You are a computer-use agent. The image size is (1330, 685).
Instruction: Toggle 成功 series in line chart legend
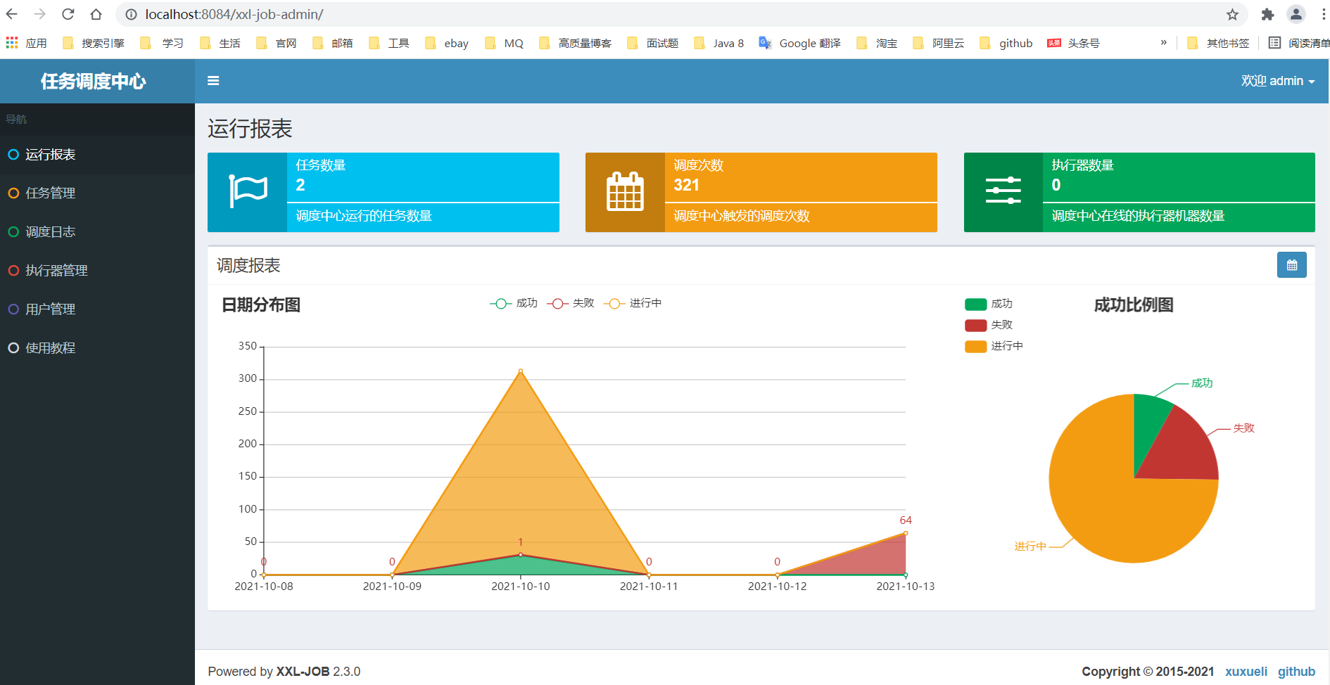(x=514, y=303)
